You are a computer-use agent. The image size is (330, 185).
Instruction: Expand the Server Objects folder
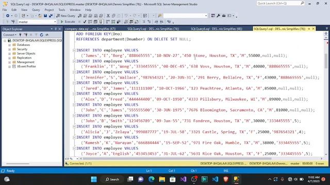coord(9,53)
